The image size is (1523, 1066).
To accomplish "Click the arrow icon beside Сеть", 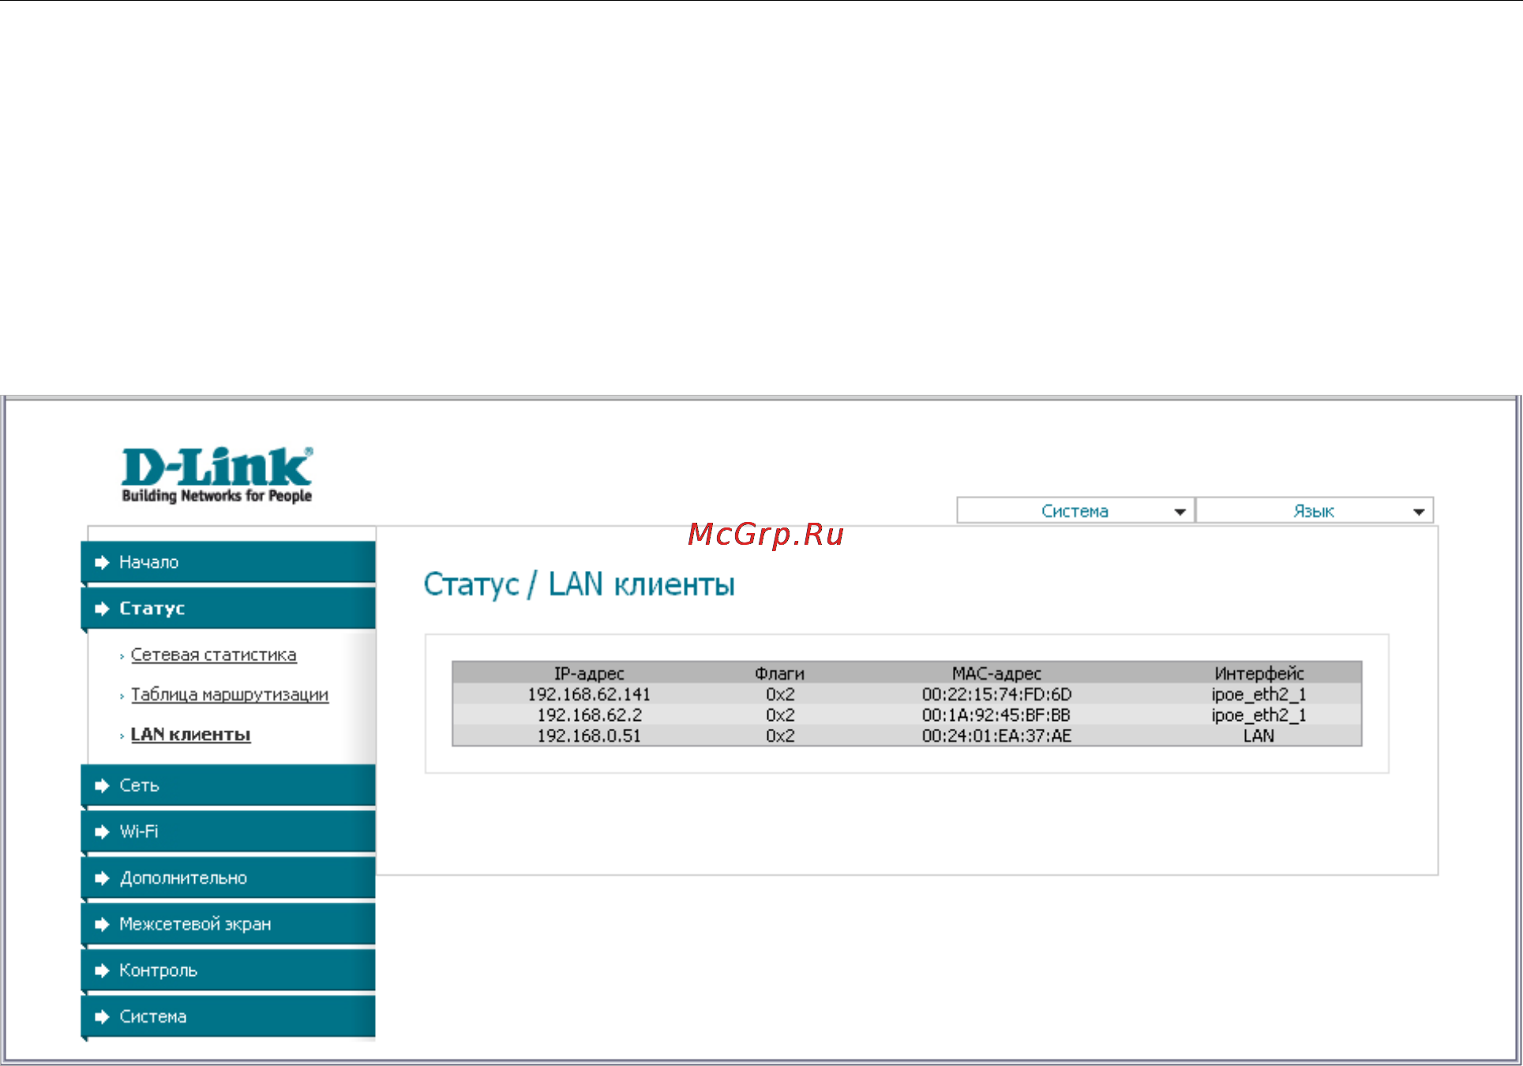I will (x=102, y=786).
